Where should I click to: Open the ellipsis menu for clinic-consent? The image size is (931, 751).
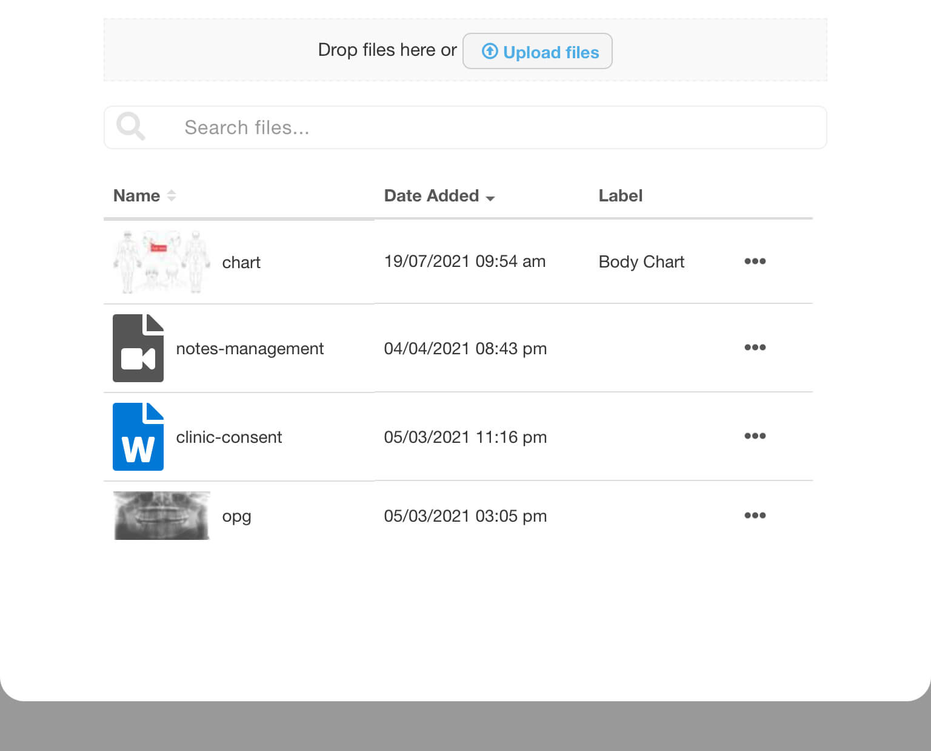pyautogui.click(x=755, y=436)
